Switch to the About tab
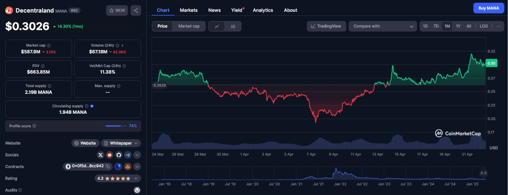The image size is (508, 195). 291,10
